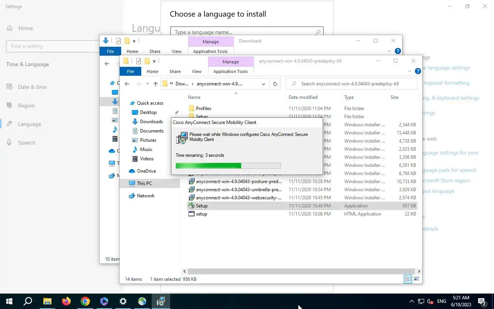Open the taskbar Search

(28, 301)
